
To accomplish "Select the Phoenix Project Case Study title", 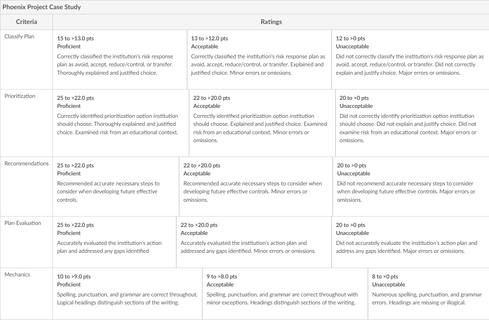I will click(x=42, y=7).
